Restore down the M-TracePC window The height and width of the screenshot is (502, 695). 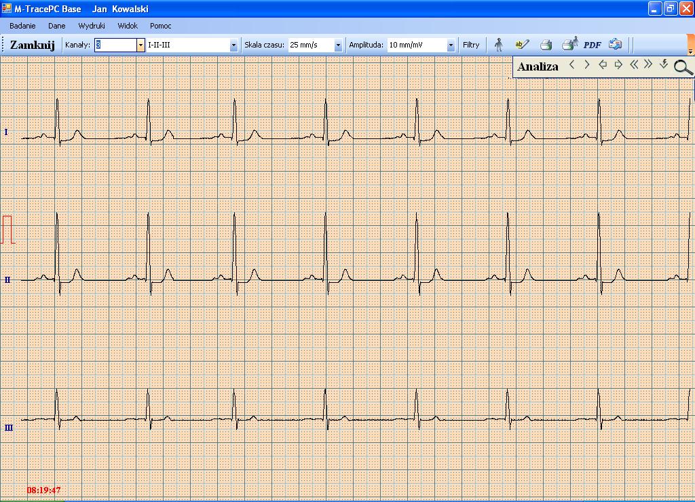pyautogui.click(x=671, y=8)
